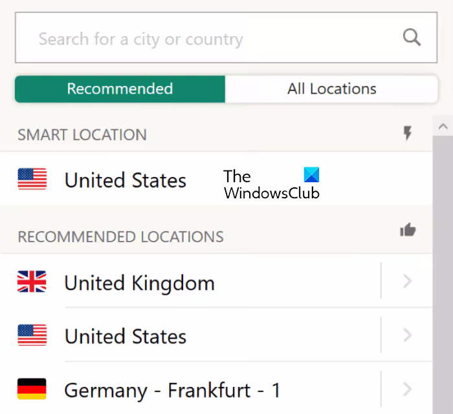453x414 pixels.
Task: Click the scrollbar up arrow
Action: [443, 127]
